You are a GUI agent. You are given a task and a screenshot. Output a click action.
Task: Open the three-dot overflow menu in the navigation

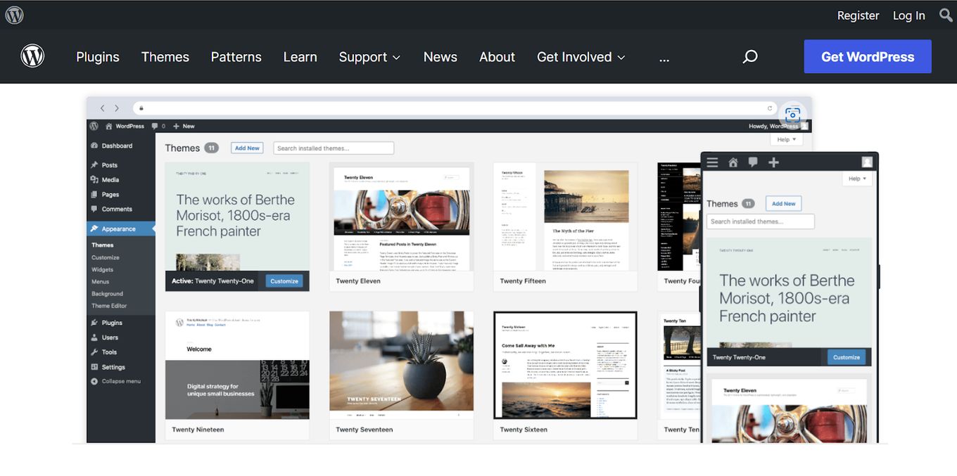pyautogui.click(x=664, y=58)
